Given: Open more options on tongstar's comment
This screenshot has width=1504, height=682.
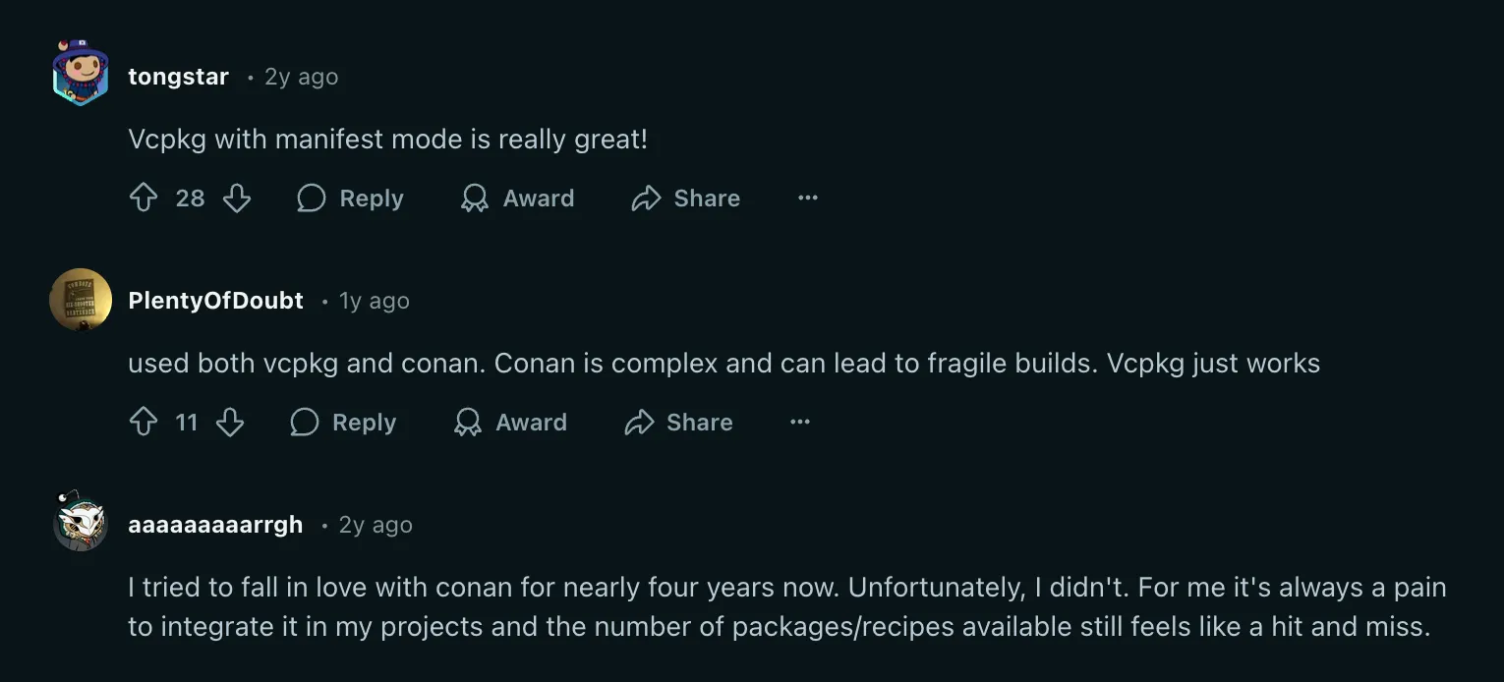Looking at the screenshot, I should click(807, 198).
